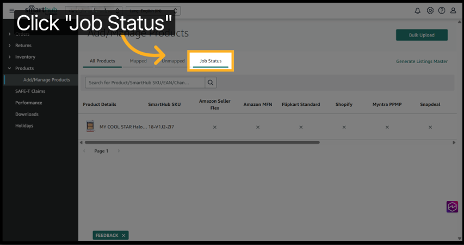464x245 pixels.
Task: Click the Bulk Upload button
Action: coord(422,35)
